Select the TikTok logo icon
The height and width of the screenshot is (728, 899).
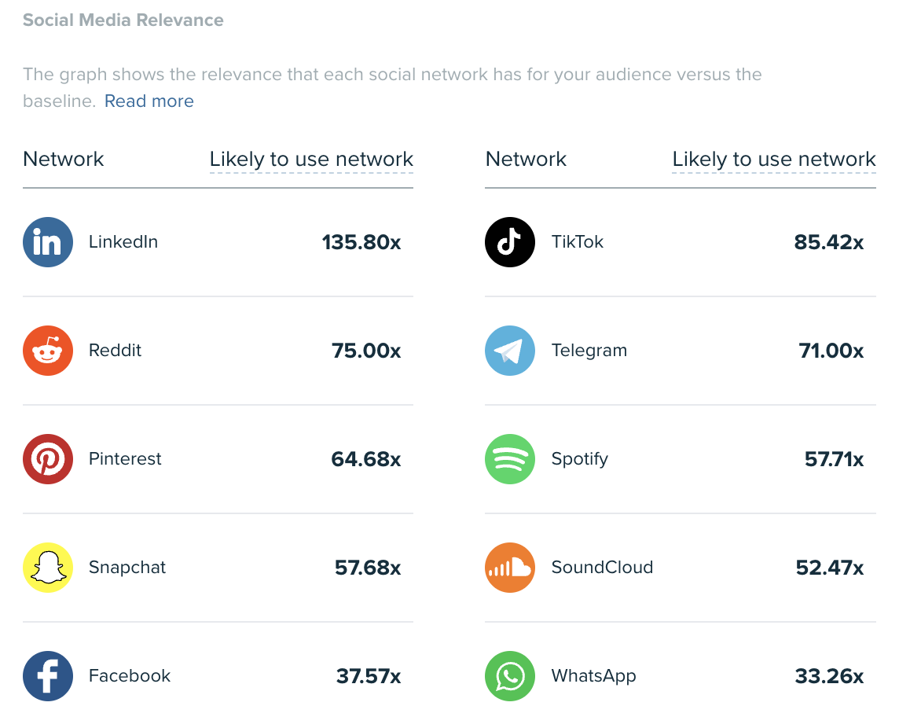[510, 242]
